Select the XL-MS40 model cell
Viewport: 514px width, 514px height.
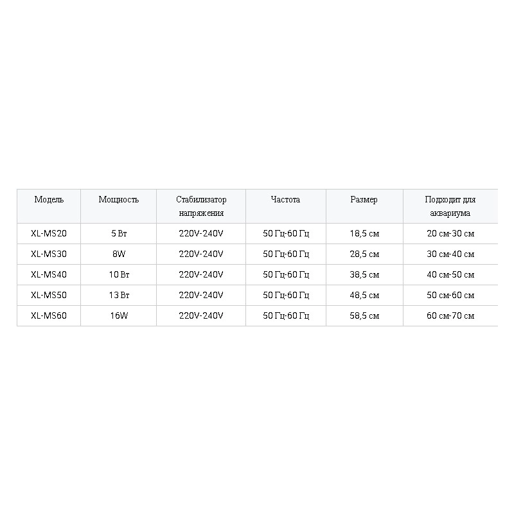pyautogui.click(x=49, y=274)
